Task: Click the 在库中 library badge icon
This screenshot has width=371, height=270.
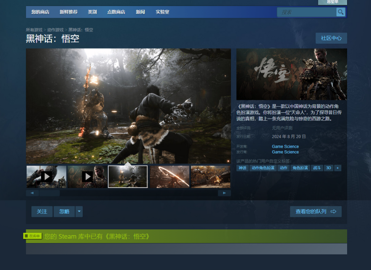Action: coord(32,236)
